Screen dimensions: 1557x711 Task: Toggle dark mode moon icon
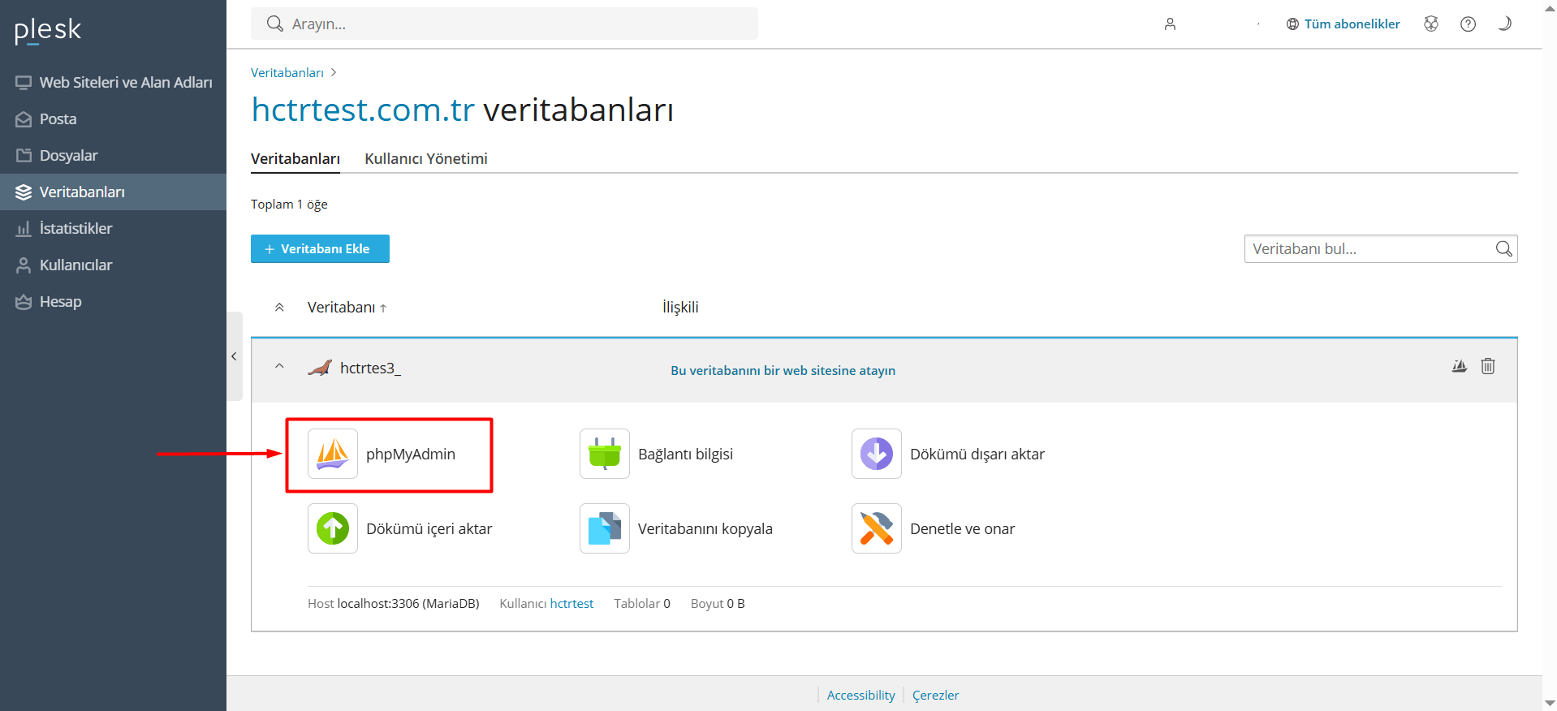[x=1504, y=24]
